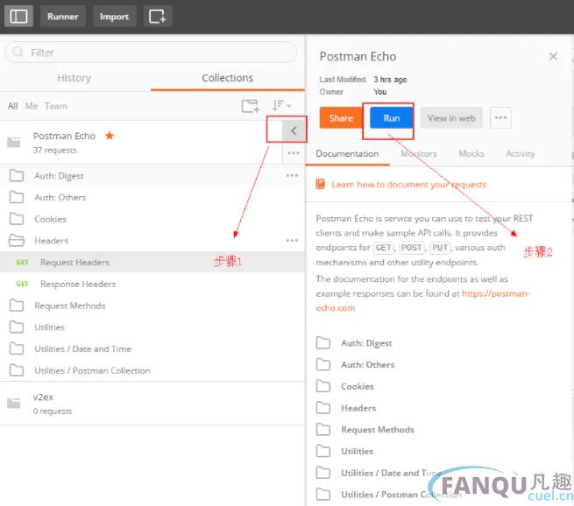Open the GET Response Headers request
Viewport: 574px width, 506px height.
point(152,284)
